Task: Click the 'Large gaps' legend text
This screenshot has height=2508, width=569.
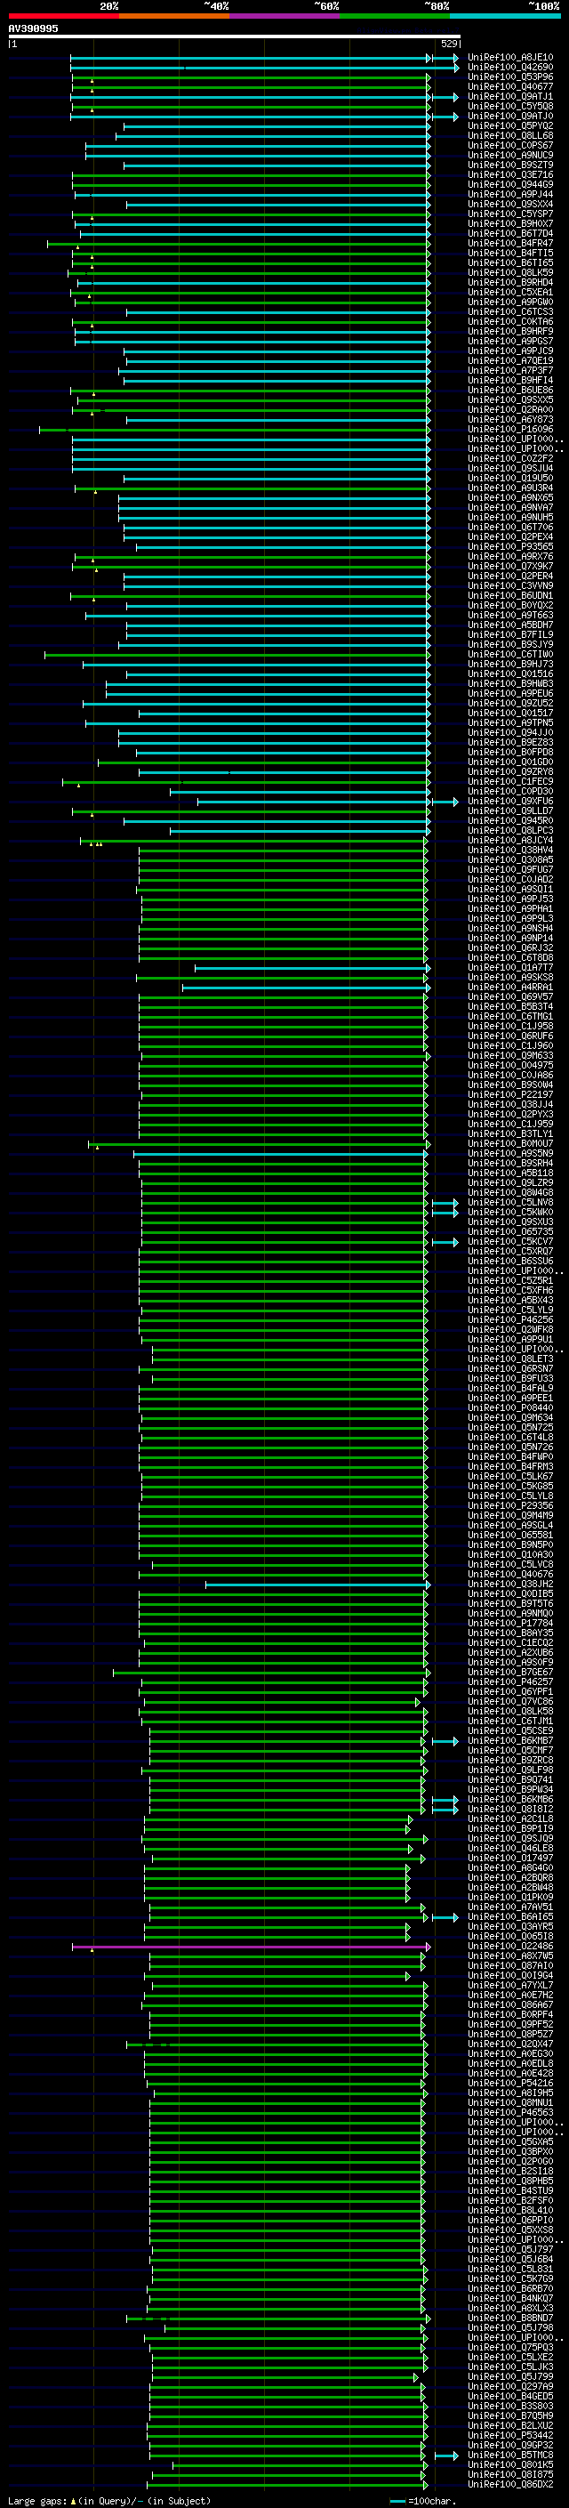Action: coord(38,2500)
